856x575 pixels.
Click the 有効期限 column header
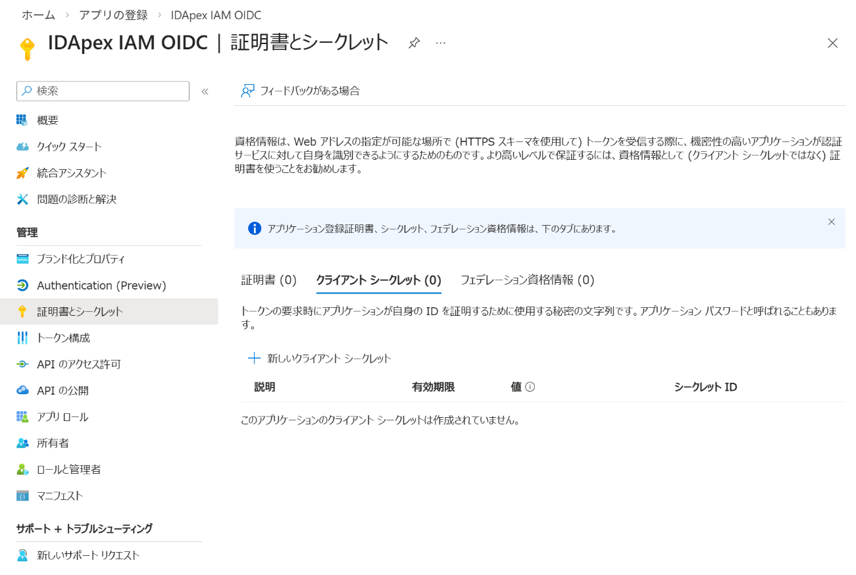tap(433, 387)
